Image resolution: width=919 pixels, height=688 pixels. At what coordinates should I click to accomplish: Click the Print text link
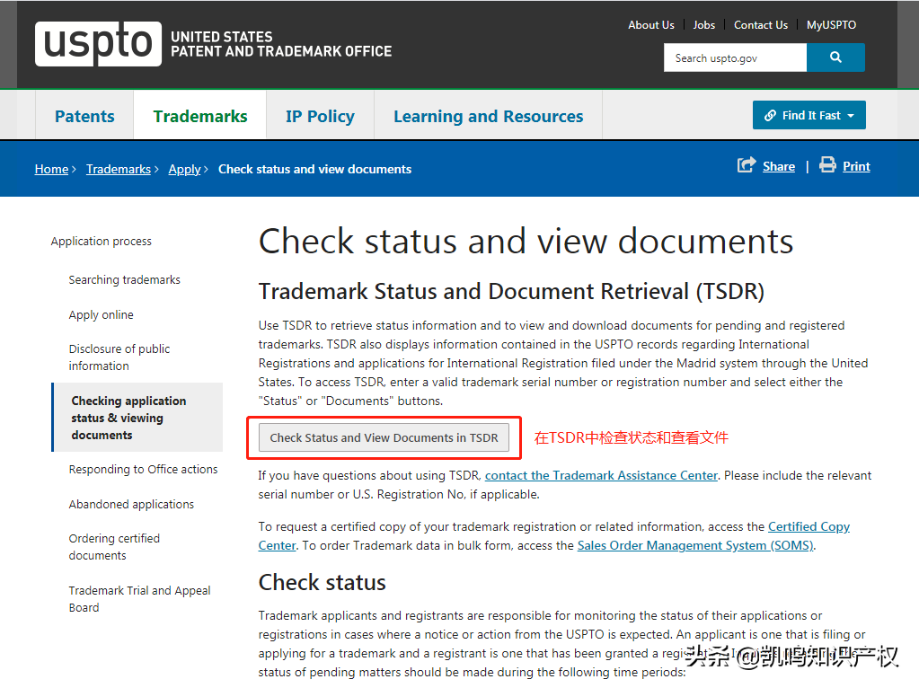point(856,166)
